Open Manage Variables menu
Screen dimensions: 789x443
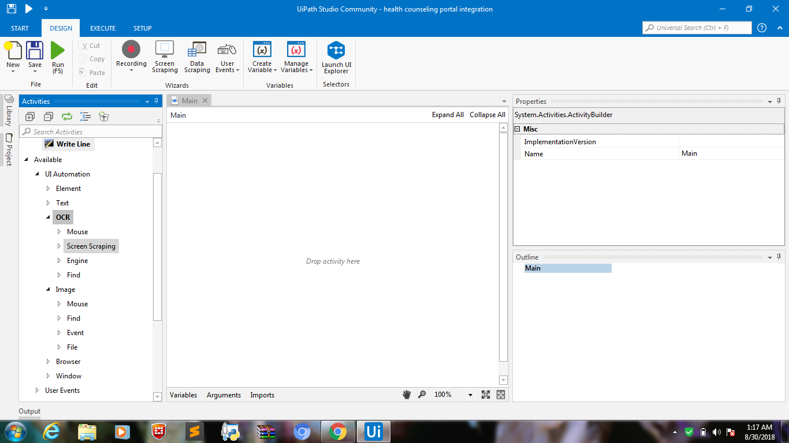tap(296, 57)
